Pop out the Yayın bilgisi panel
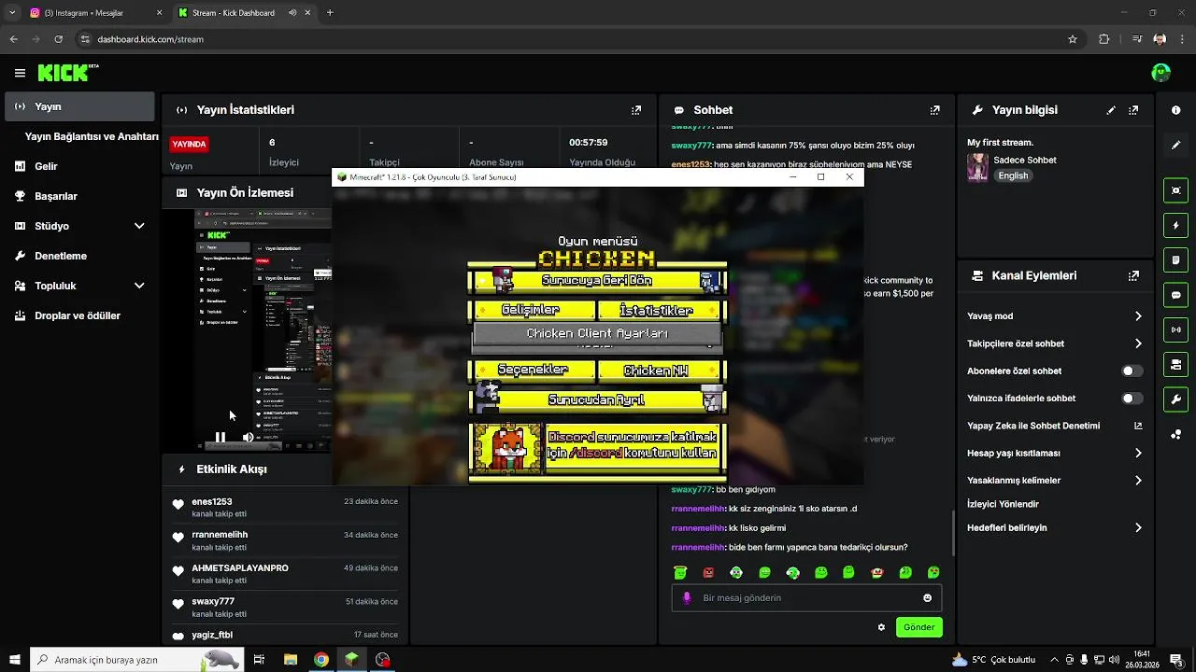This screenshot has height=672, width=1196. click(x=1133, y=110)
